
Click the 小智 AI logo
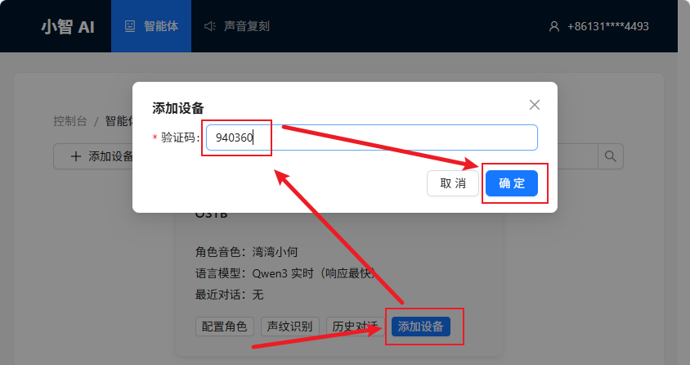(68, 26)
